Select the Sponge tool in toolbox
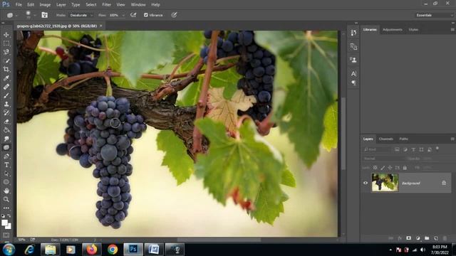 (6, 147)
